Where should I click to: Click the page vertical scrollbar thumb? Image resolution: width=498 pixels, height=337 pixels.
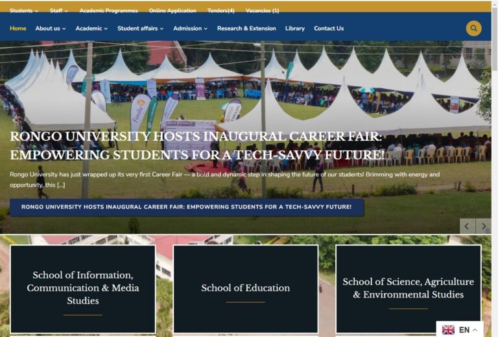pyautogui.click(x=495, y=40)
